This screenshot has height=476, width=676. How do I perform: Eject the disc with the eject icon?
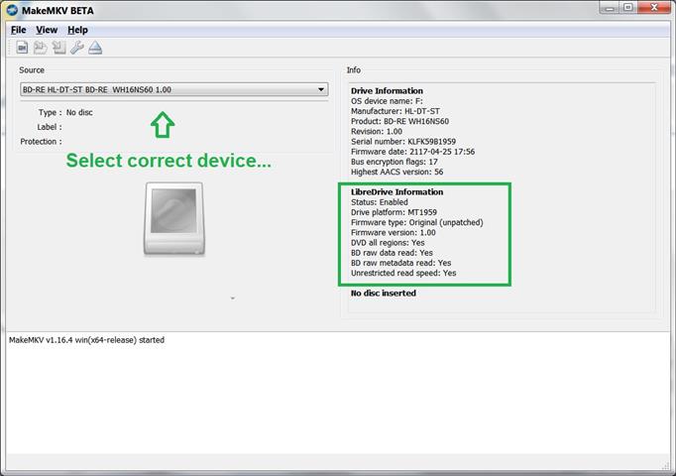(x=95, y=48)
